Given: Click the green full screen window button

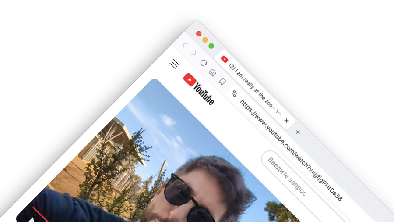Looking at the screenshot, I should [x=211, y=46].
